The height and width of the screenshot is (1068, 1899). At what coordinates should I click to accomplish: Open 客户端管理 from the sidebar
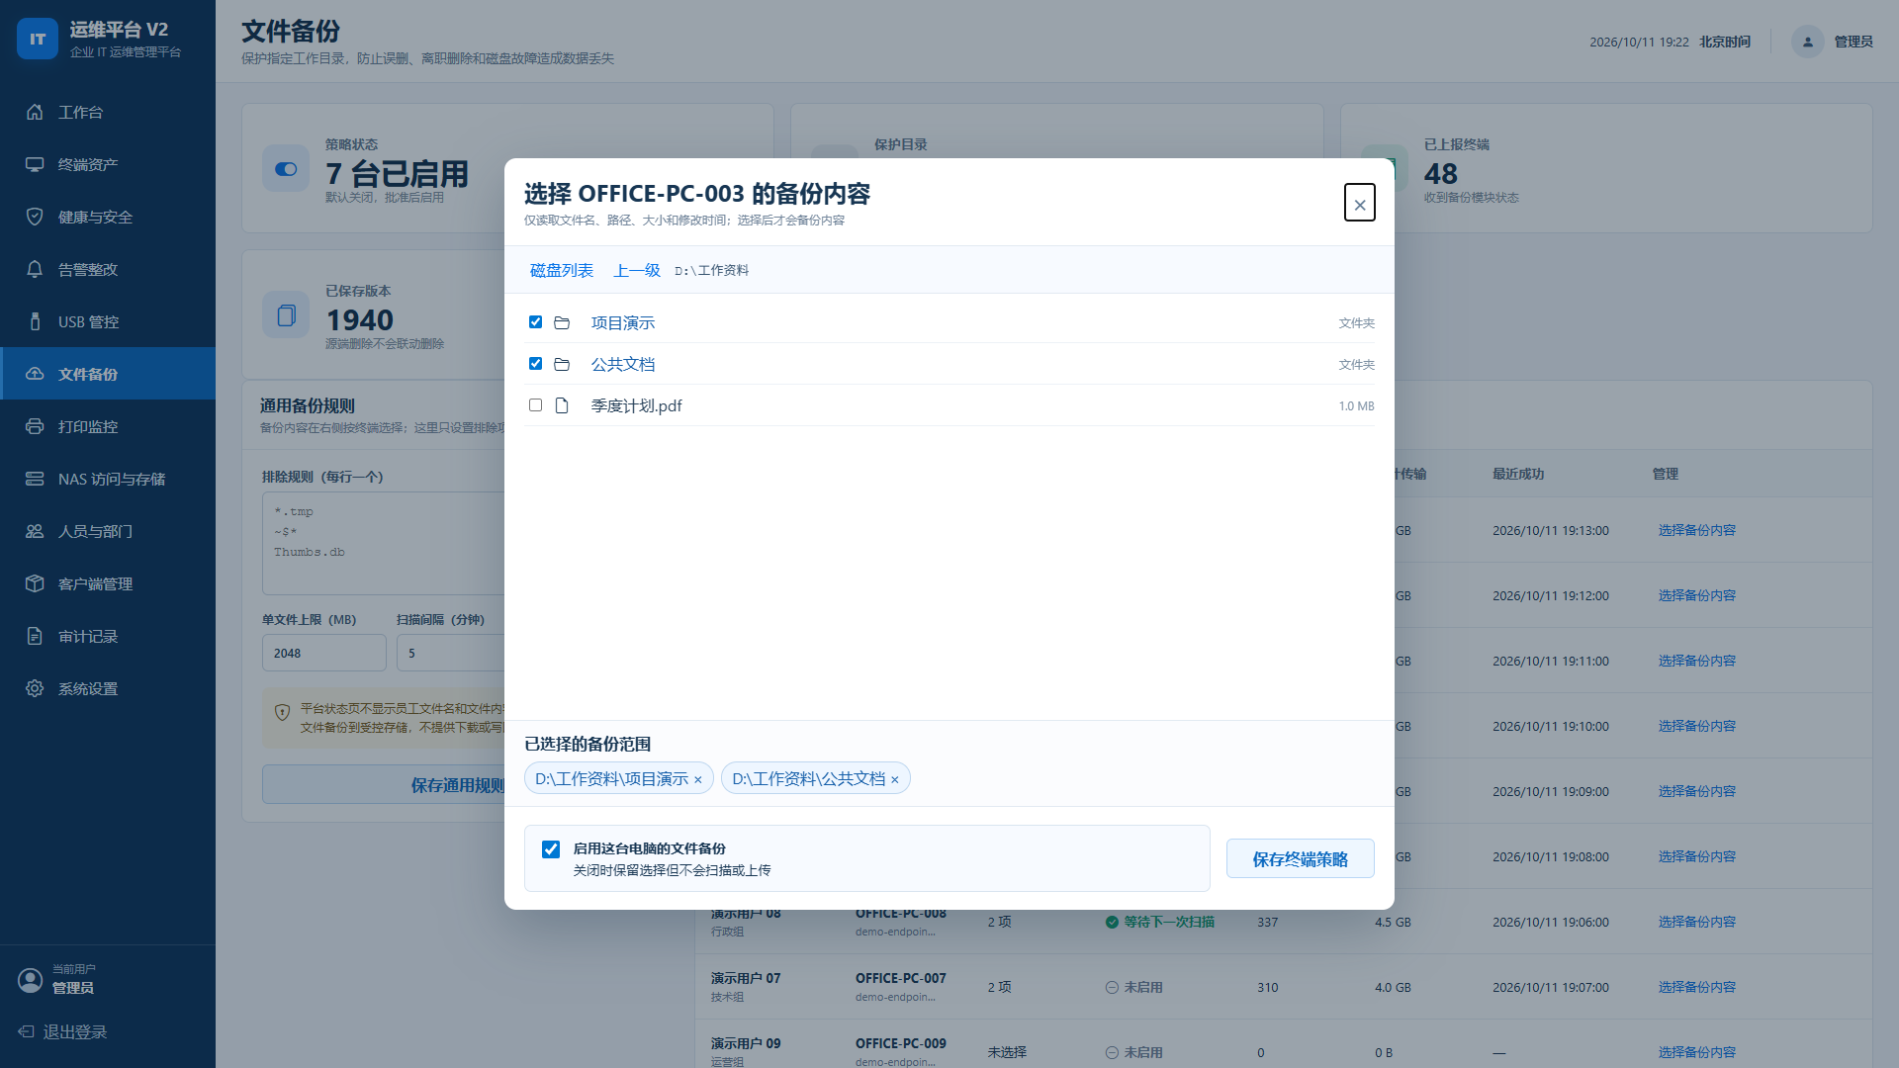[108, 583]
